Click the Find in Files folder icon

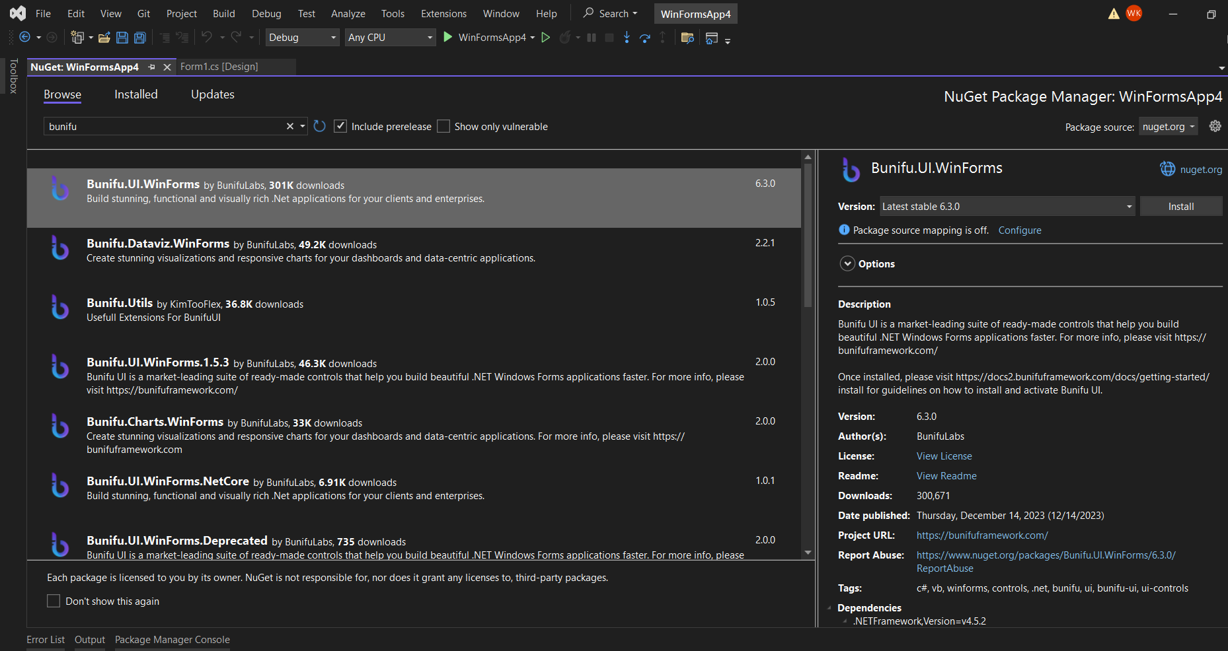(x=687, y=38)
